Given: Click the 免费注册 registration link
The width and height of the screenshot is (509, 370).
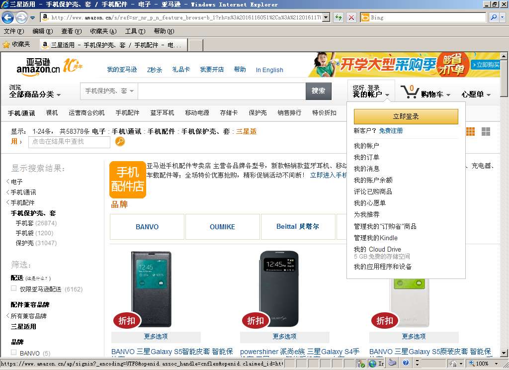Looking at the screenshot, I should (x=391, y=131).
